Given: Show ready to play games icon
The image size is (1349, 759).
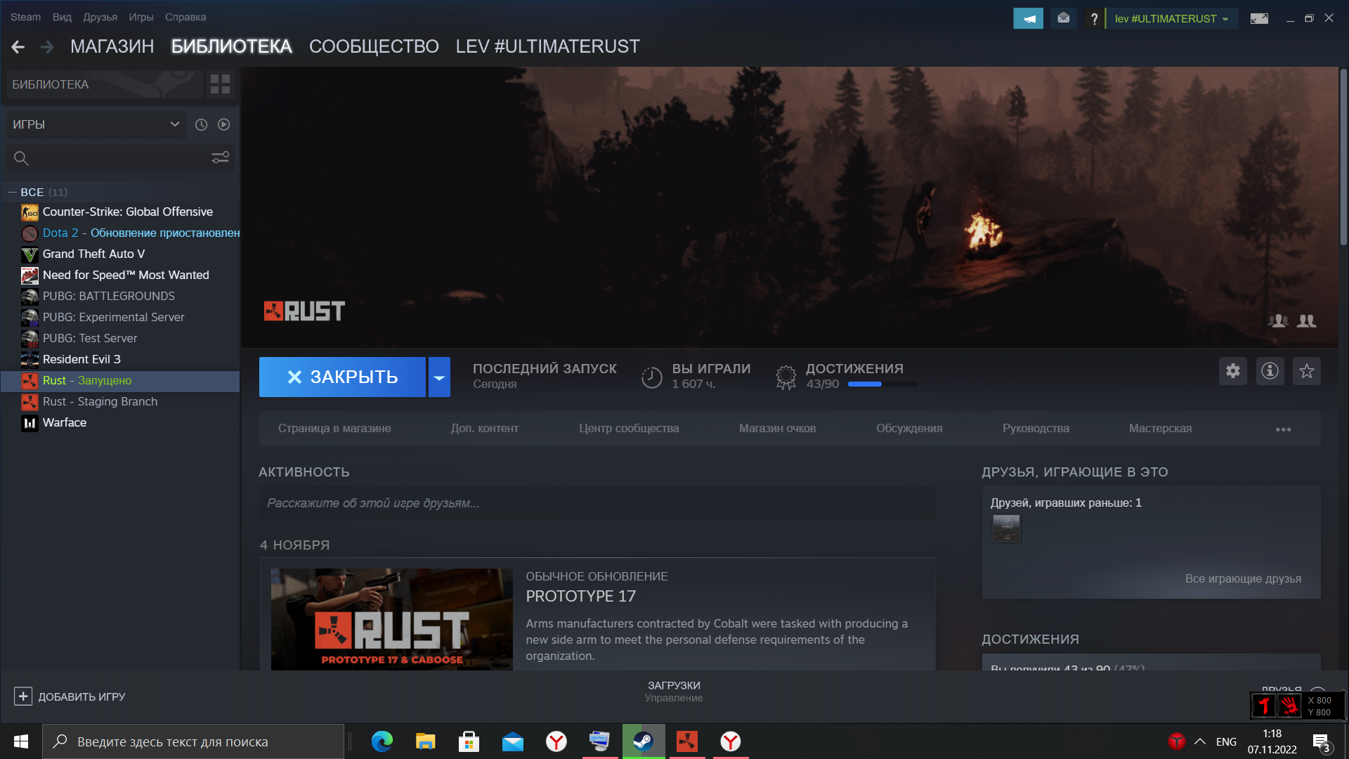Looking at the screenshot, I should point(223,124).
